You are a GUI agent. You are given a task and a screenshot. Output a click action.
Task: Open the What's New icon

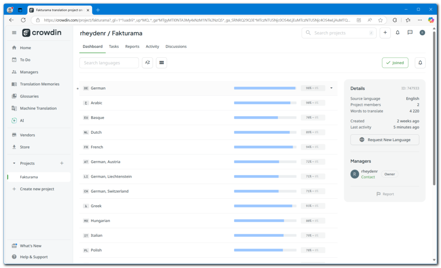pos(14,246)
